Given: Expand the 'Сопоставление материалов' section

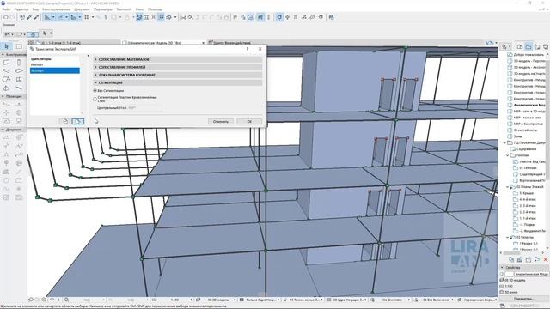Looking at the screenshot, I should click(95, 59).
